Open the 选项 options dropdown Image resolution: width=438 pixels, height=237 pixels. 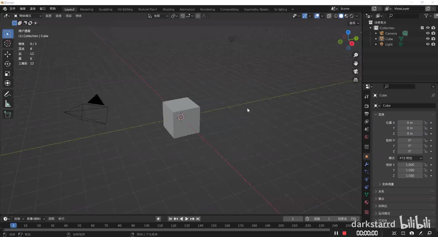[x=354, y=23]
